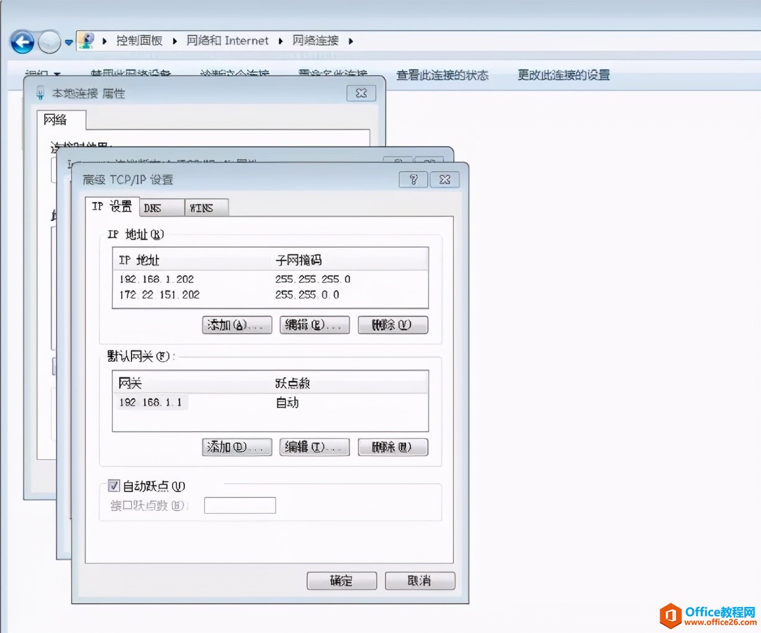Click 更改此连接的设置 toolbar command
The width and height of the screenshot is (761, 633).
click(x=564, y=75)
